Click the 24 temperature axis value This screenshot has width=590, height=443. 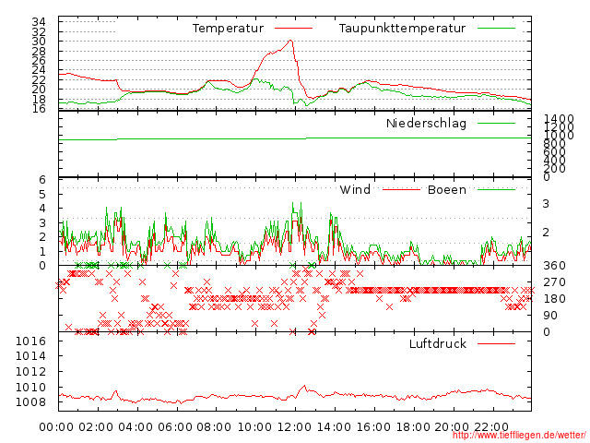pos(39,70)
